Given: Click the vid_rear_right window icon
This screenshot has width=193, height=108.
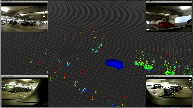Looking at the screenshot, I should click(147, 76).
